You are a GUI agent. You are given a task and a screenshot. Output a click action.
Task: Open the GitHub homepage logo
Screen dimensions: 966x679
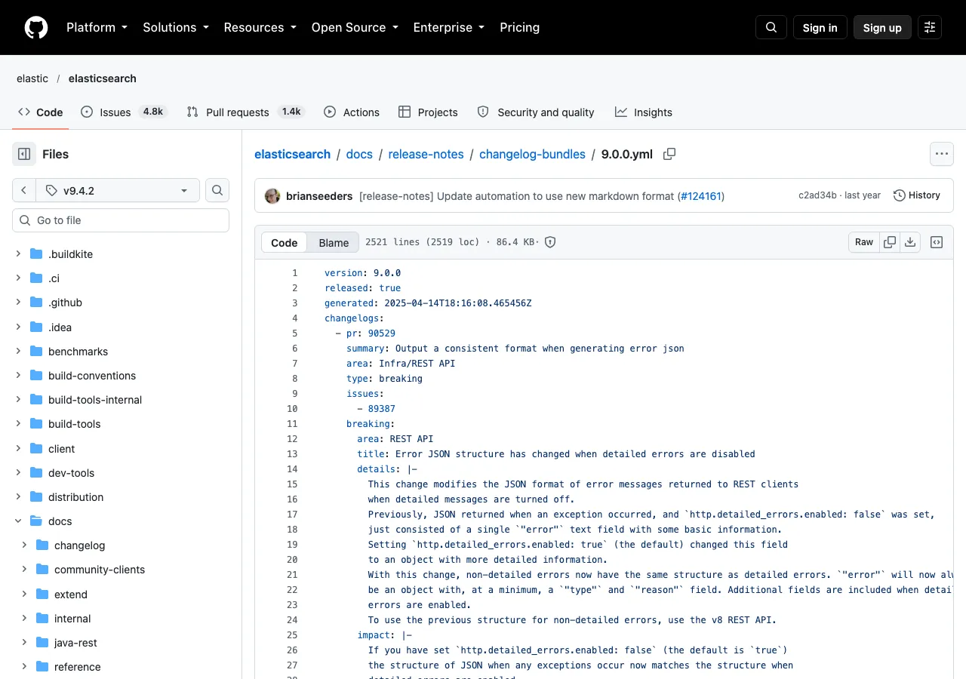tap(36, 27)
